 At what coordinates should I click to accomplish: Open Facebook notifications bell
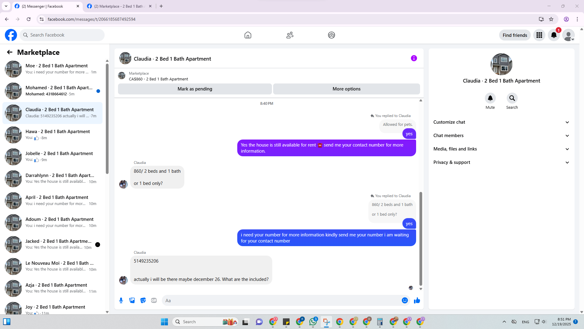click(554, 35)
